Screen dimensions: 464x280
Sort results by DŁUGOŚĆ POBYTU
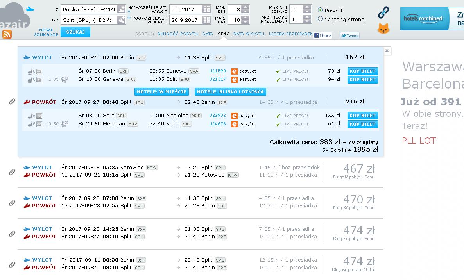point(177,34)
